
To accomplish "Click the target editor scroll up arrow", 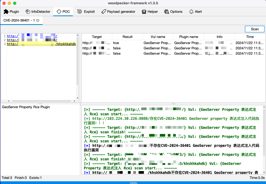I will (x=77, y=35).
